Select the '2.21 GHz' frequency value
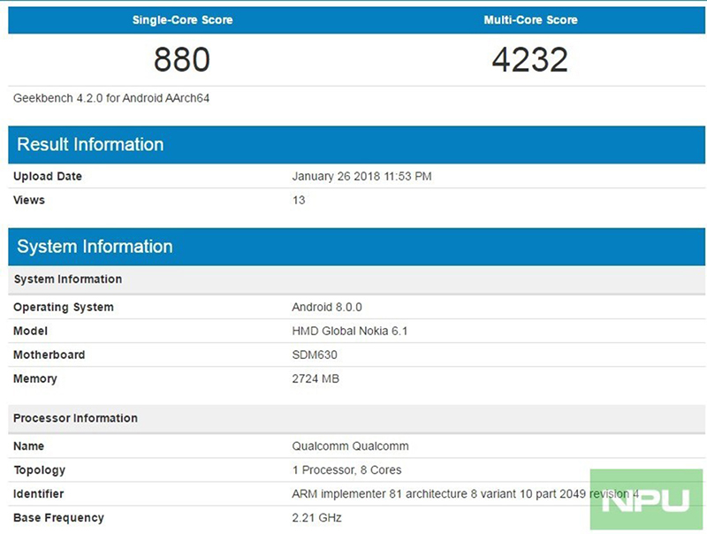707x534 pixels. (x=316, y=518)
